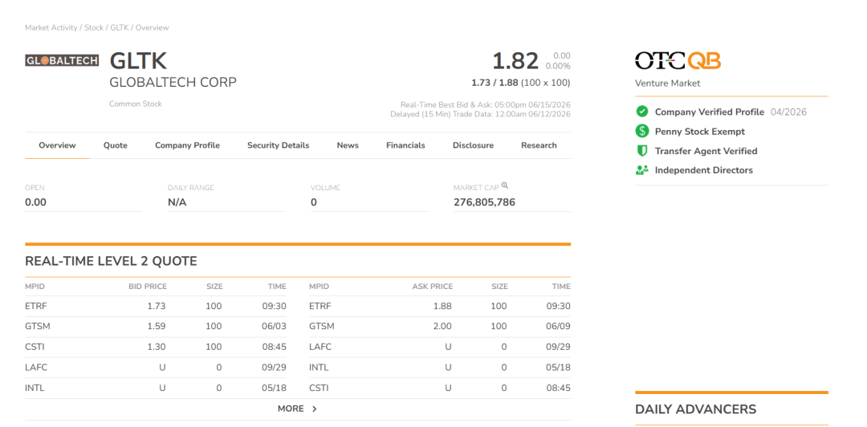Viewport: 867px width, 427px height.
Task: Click the 1.73 / 1.88 bid ask text
Action: [x=495, y=83]
